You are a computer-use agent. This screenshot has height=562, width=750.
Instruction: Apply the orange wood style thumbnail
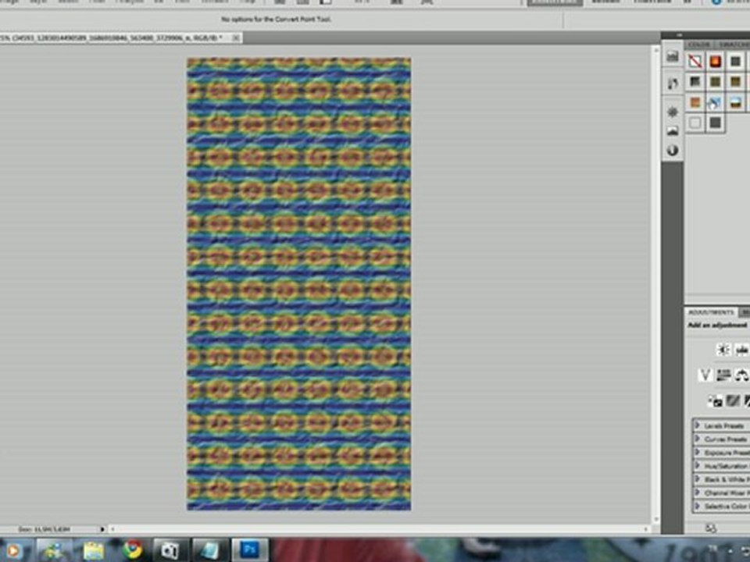pyautogui.click(x=695, y=102)
